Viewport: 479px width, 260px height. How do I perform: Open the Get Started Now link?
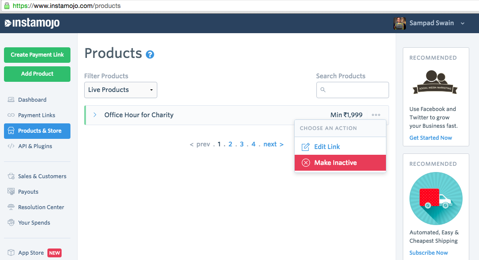(x=431, y=138)
